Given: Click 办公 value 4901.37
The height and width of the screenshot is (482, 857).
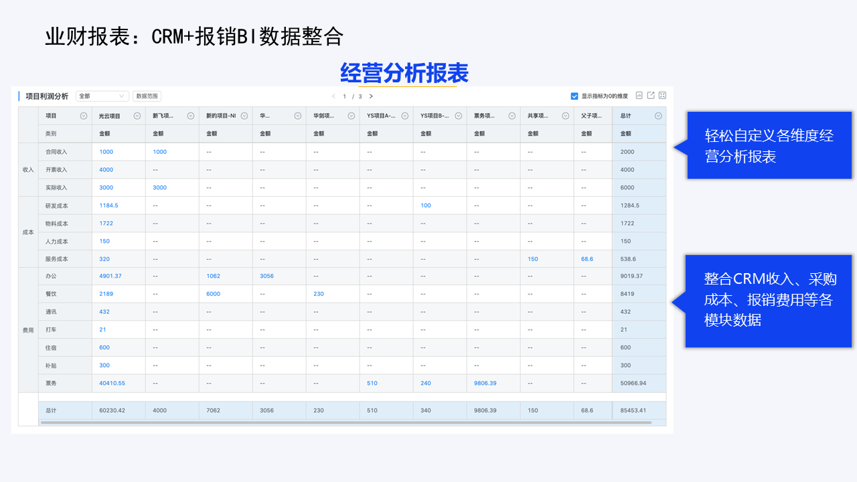Looking at the screenshot, I should [x=110, y=276].
